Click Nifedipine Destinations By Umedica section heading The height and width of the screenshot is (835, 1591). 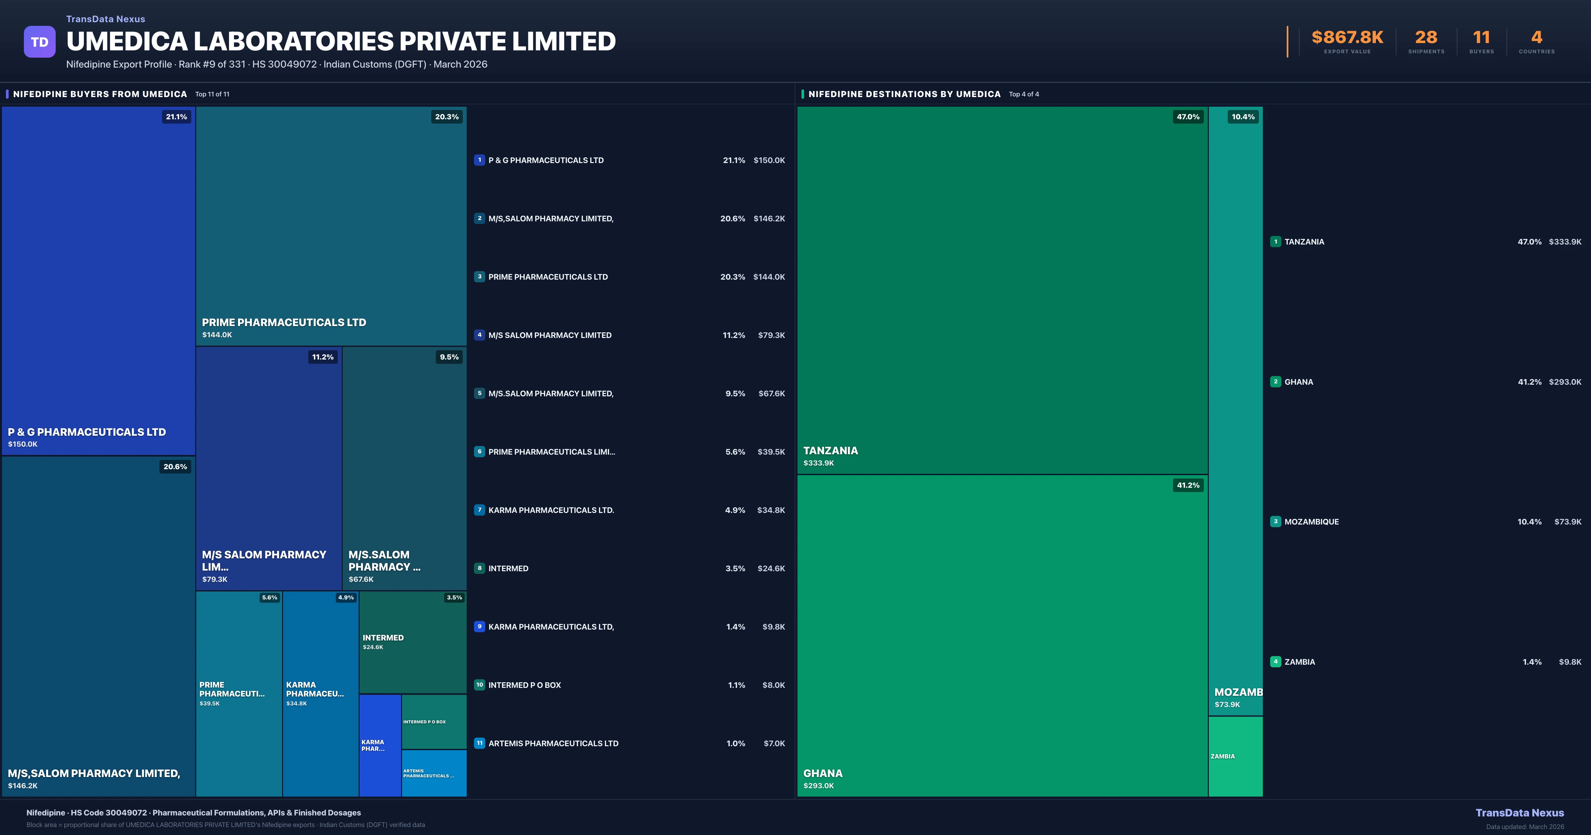point(904,94)
